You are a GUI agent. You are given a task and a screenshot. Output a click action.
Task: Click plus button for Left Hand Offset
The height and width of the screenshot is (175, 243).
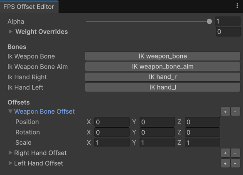(225, 163)
